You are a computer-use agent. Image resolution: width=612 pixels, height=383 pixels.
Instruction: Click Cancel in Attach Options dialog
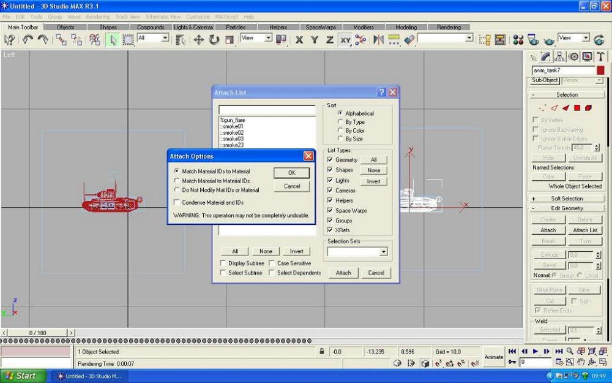coord(291,186)
